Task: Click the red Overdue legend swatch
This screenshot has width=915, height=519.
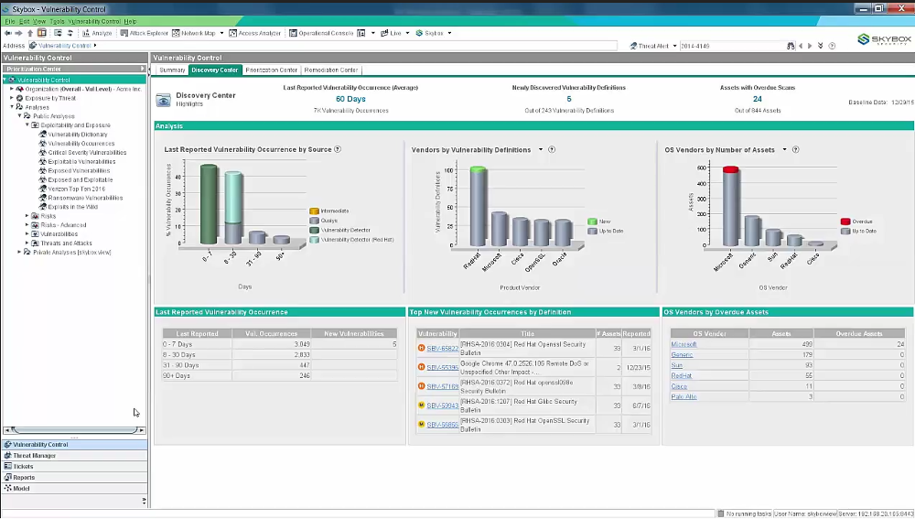Action: pos(845,222)
